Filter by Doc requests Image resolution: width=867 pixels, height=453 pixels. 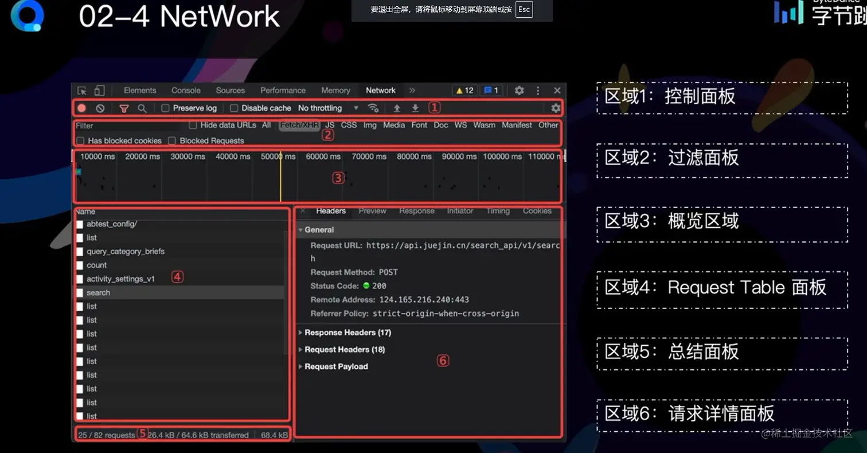click(441, 125)
